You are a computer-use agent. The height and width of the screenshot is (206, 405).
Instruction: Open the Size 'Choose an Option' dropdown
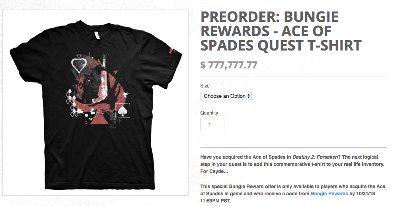pyautogui.click(x=226, y=96)
